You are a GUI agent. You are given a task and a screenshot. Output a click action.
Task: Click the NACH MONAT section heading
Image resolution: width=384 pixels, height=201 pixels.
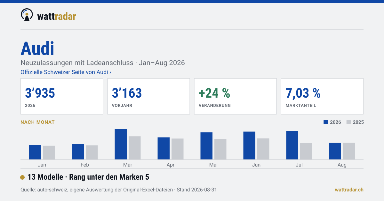pos(37,122)
